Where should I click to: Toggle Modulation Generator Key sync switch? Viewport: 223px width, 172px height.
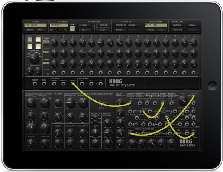click(x=96, y=119)
